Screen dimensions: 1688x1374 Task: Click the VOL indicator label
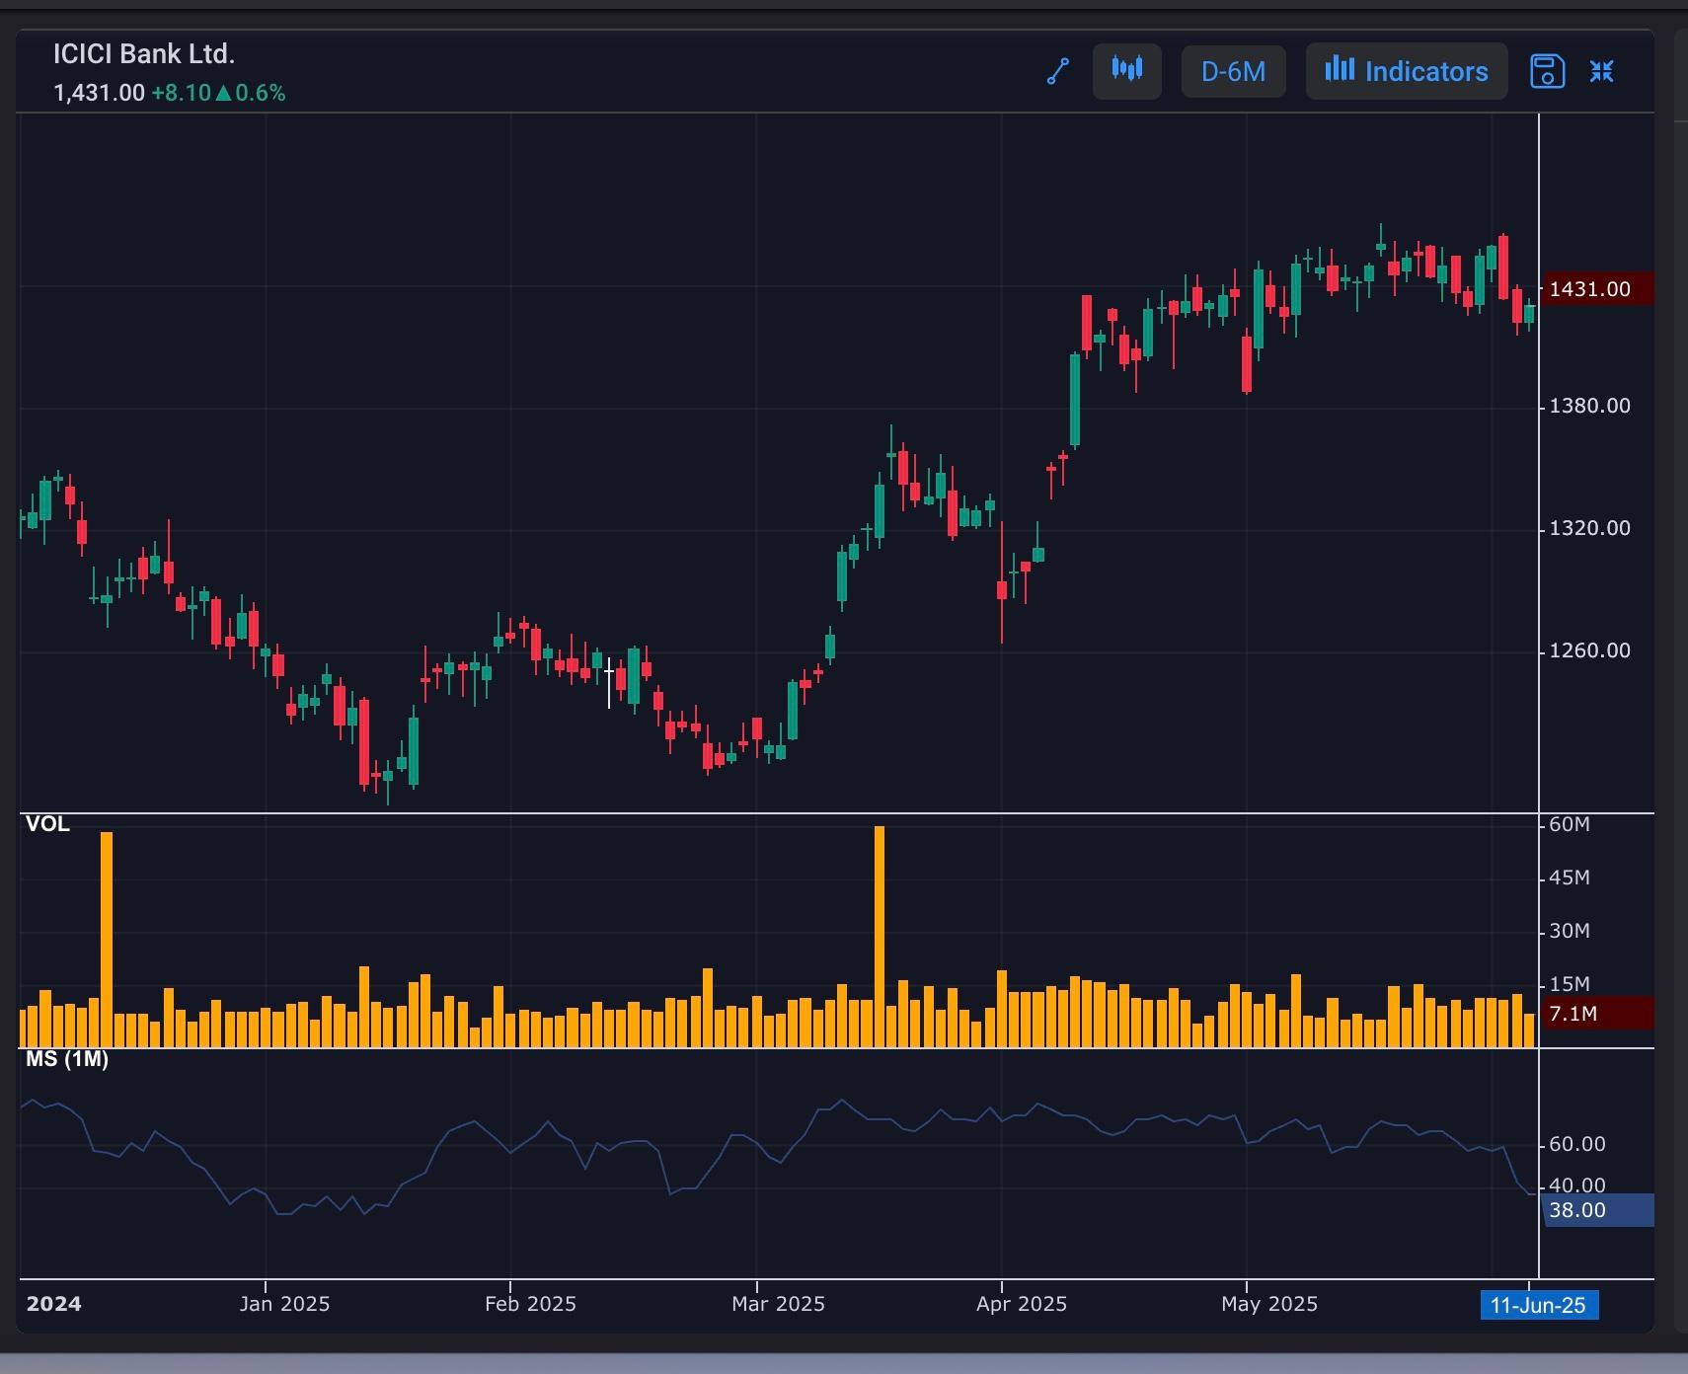point(47,824)
